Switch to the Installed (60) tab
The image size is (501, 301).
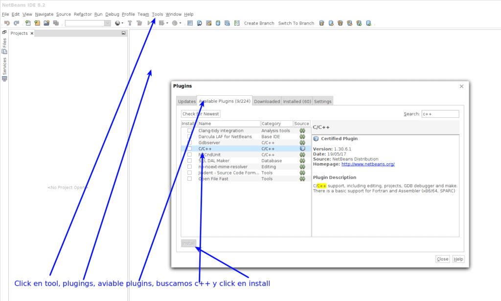coord(297,101)
